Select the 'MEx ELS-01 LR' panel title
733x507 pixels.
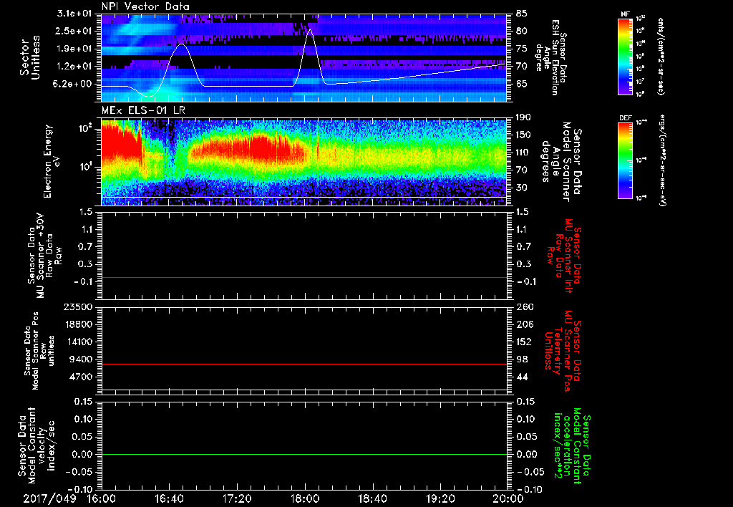[142, 110]
